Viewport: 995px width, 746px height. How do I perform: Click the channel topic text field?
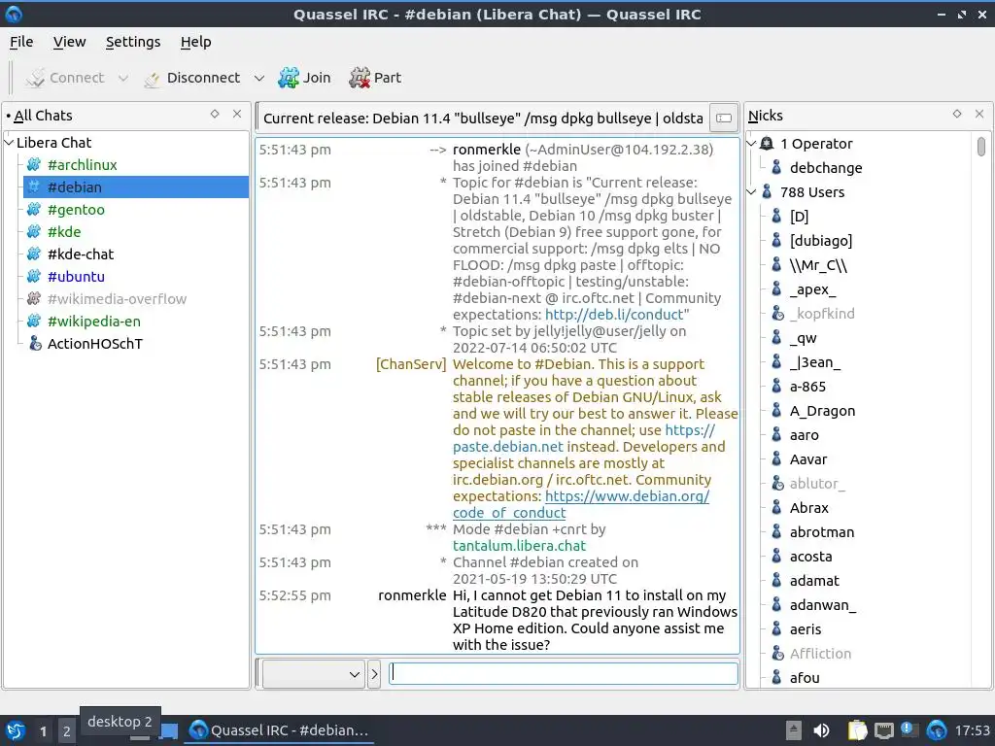click(x=484, y=118)
